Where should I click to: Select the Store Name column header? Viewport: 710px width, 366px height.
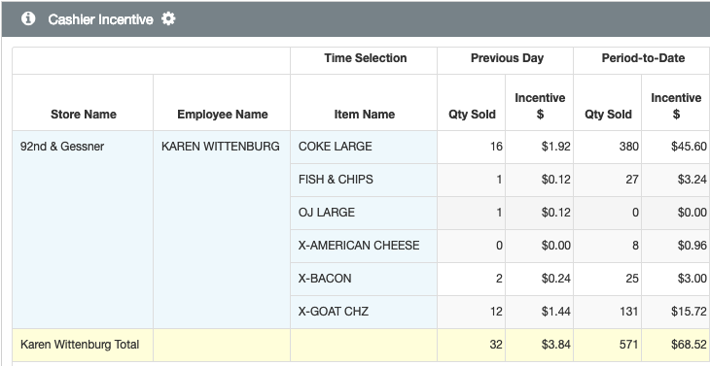click(84, 115)
